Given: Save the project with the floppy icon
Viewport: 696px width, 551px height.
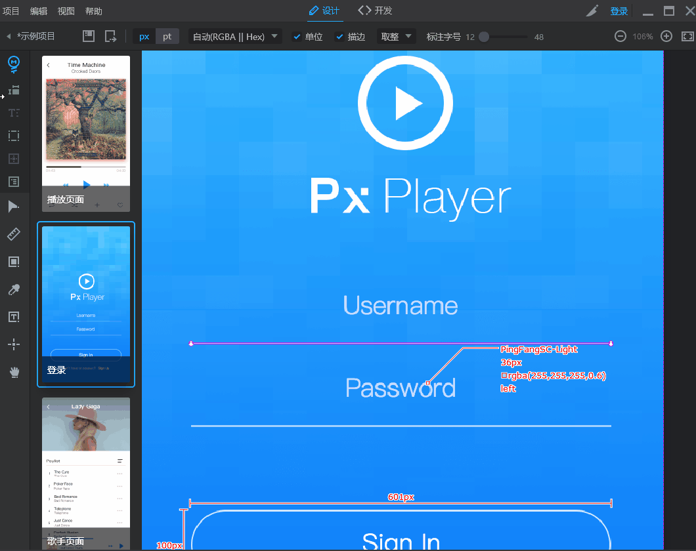Looking at the screenshot, I should pyautogui.click(x=89, y=36).
